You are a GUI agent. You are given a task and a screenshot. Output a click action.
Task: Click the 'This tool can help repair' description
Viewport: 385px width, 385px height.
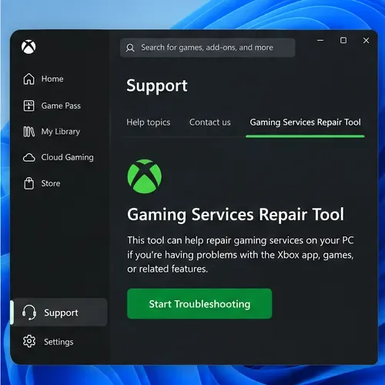[x=240, y=255]
